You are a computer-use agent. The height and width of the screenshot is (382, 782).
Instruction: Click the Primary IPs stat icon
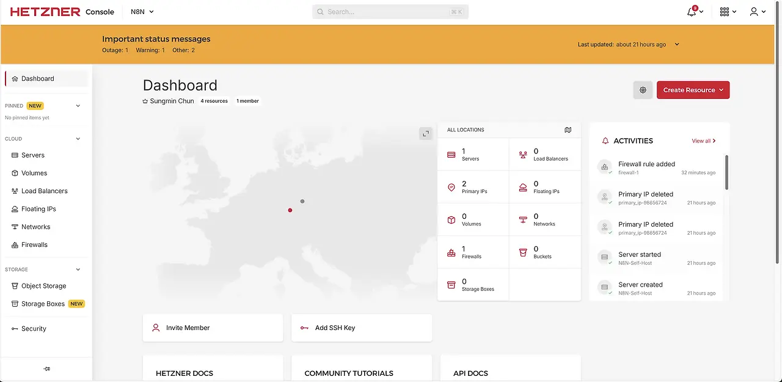click(451, 188)
